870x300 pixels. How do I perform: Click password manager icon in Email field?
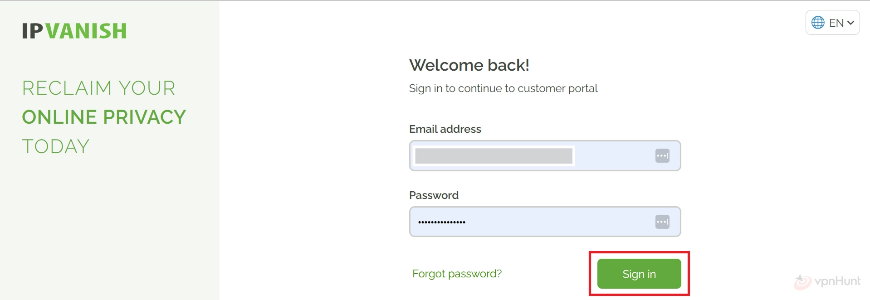[x=662, y=156]
